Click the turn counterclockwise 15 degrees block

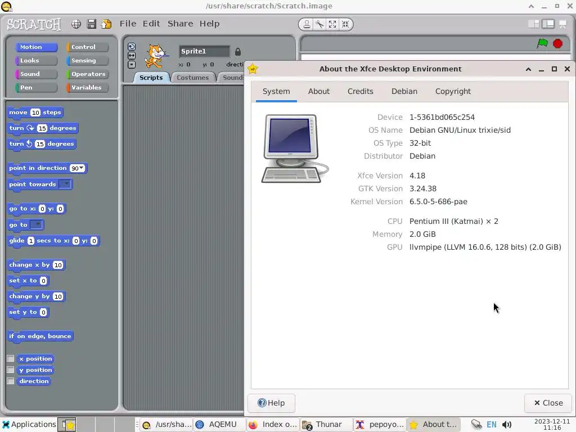[42, 144]
